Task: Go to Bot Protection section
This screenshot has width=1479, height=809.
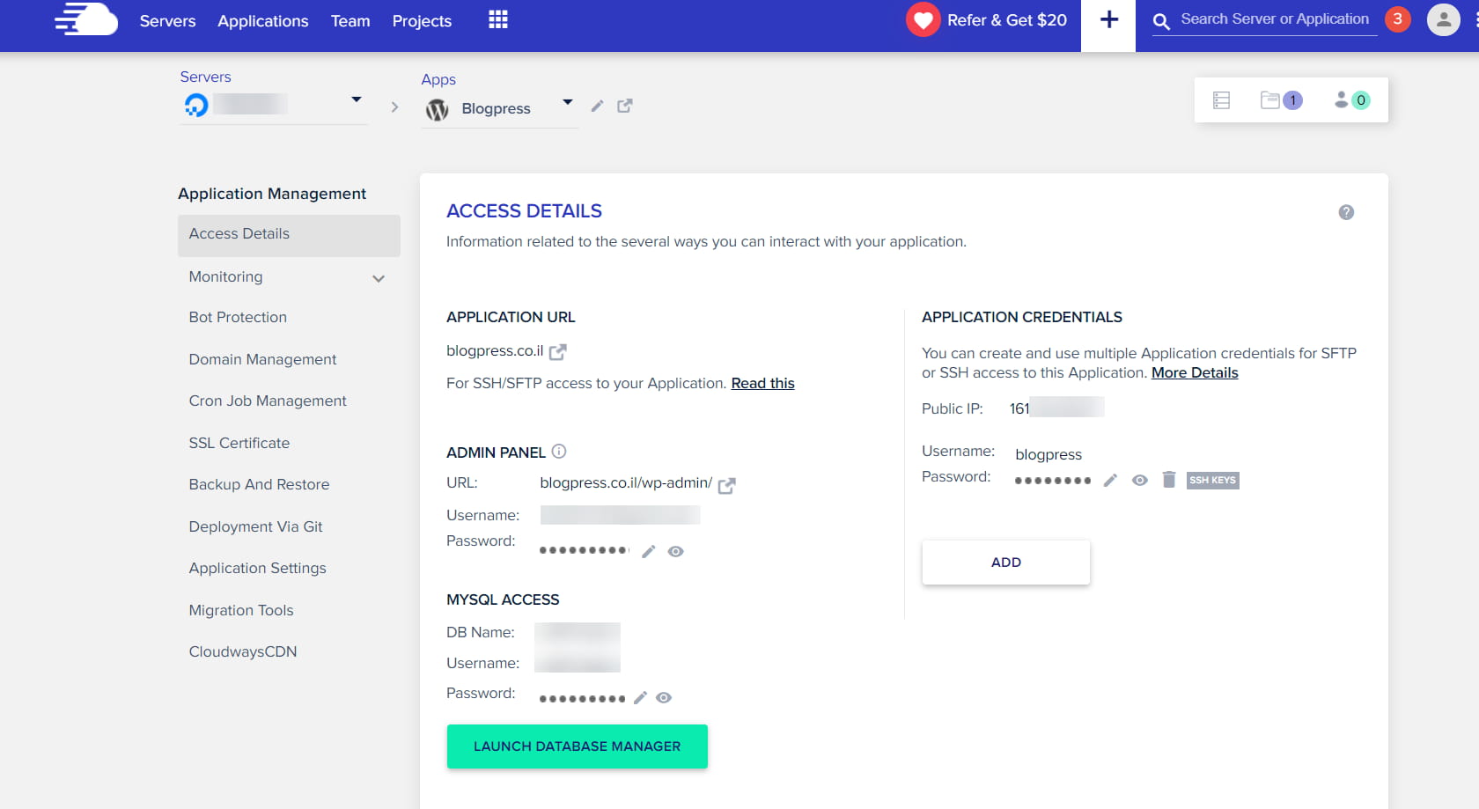Action: (x=238, y=317)
